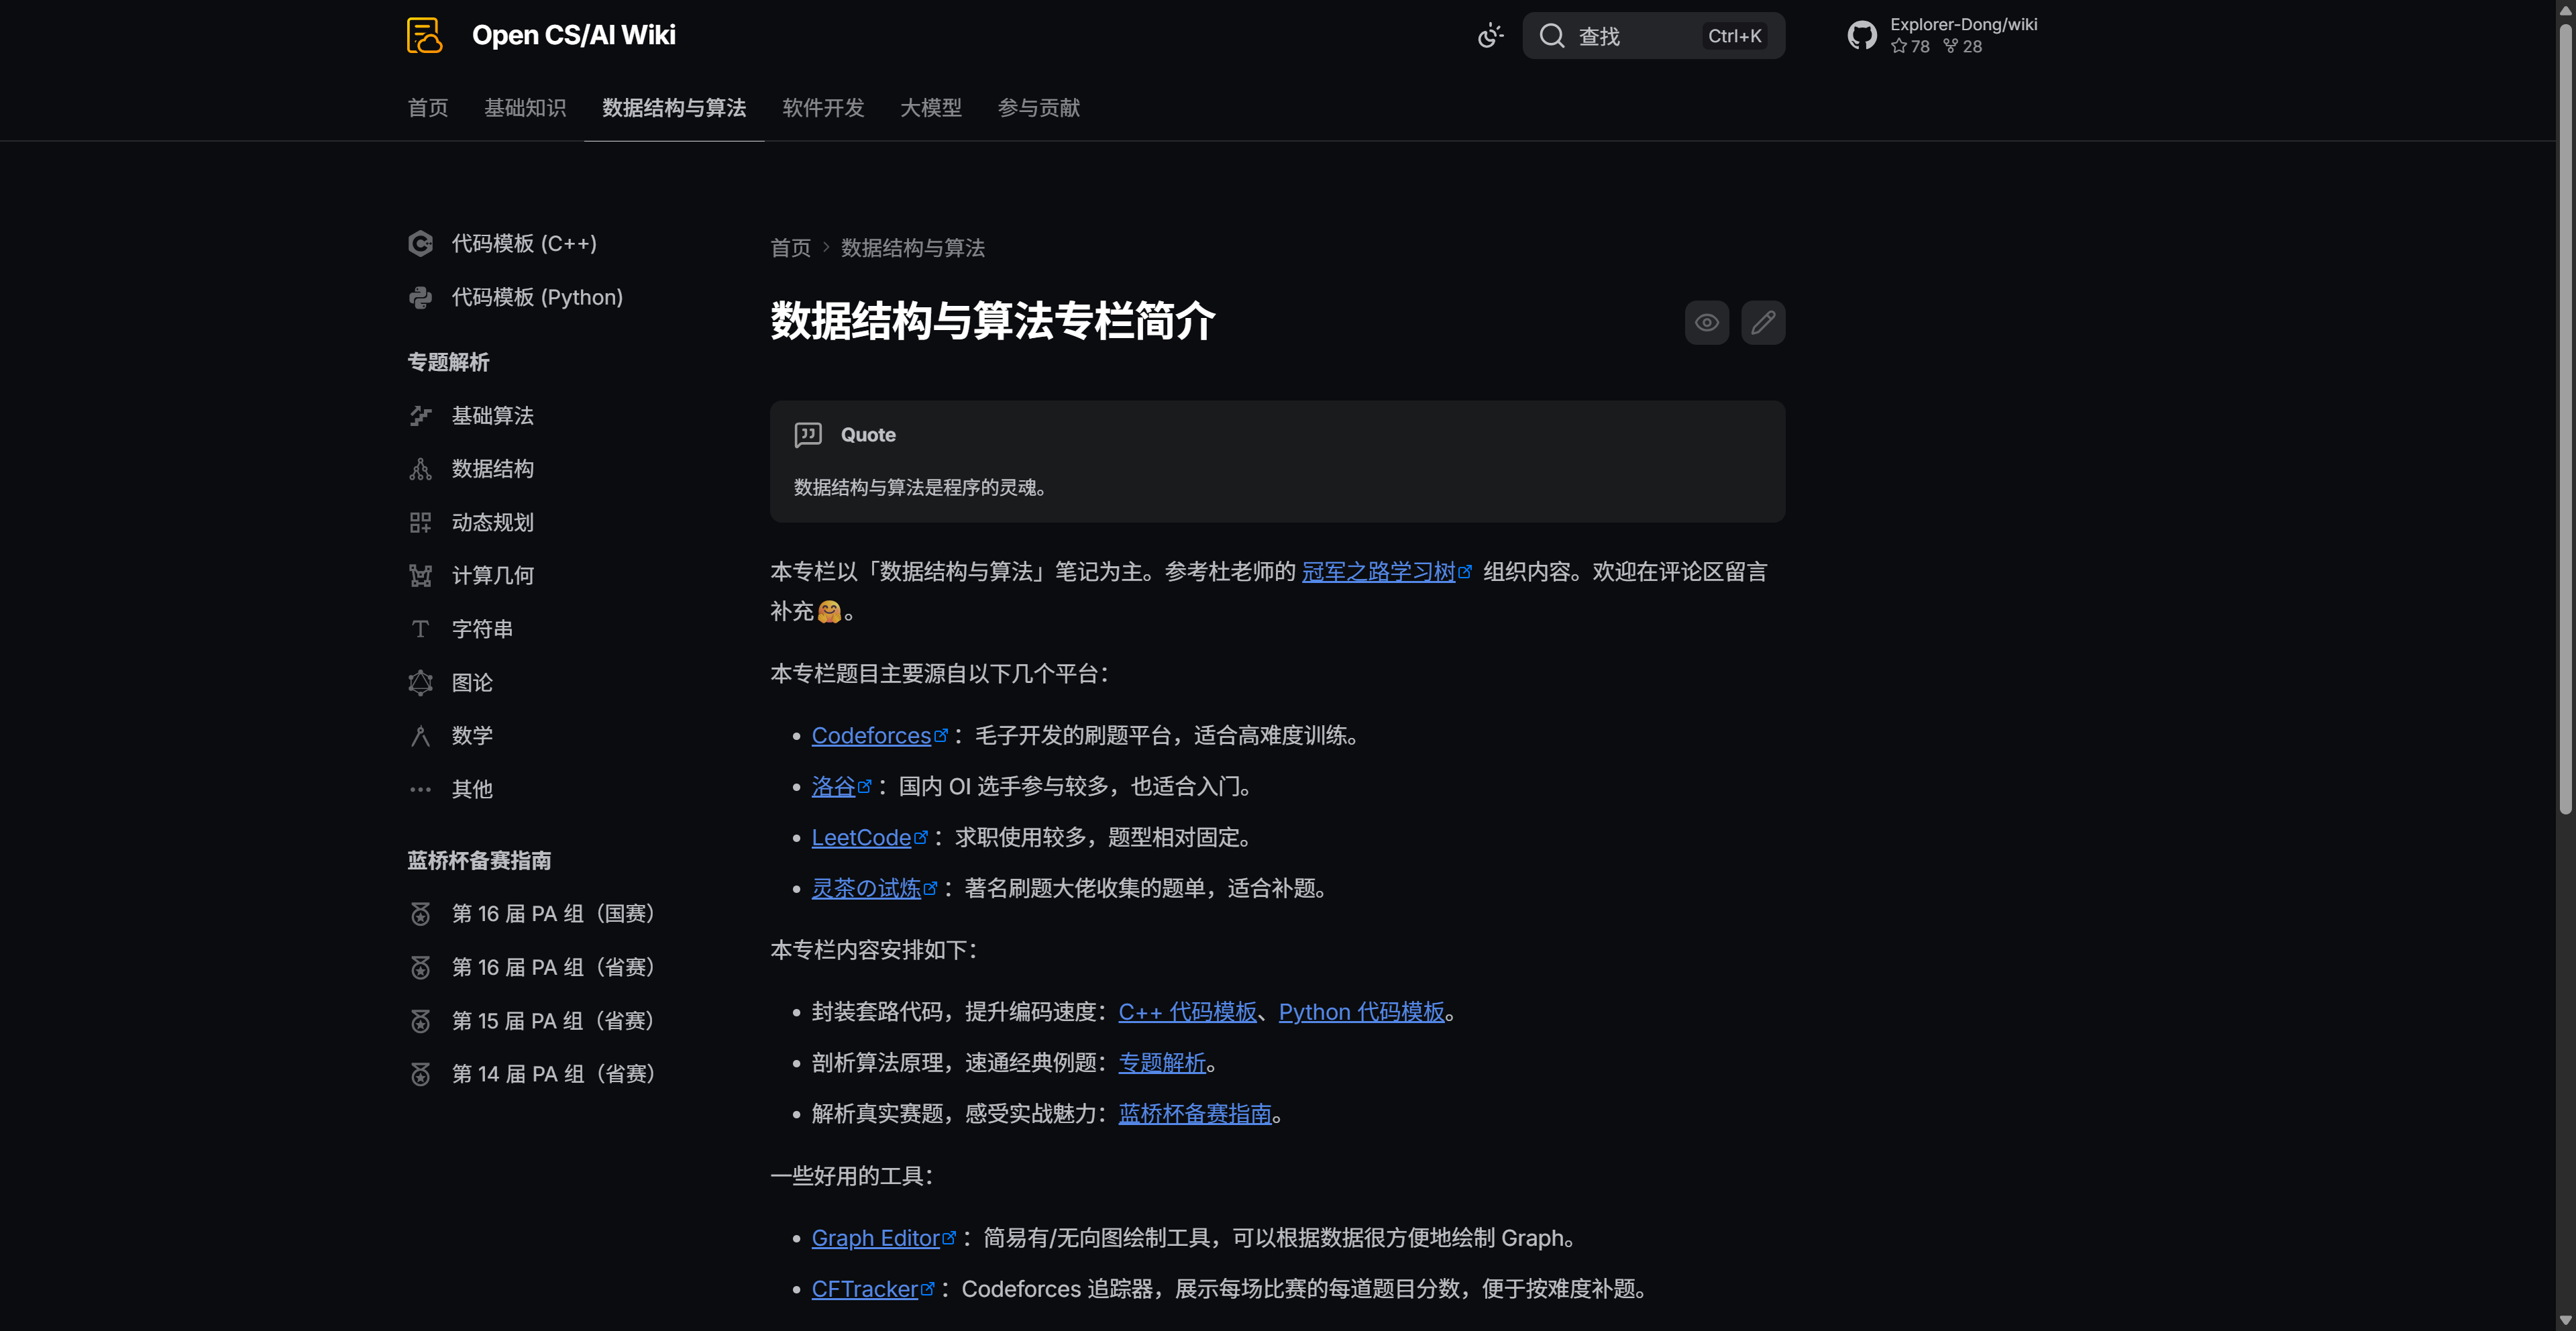This screenshot has height=1331, width=2576.
Task: Collapse the 蓝桥杯备赛指南 section
Action: click(479, 860)
